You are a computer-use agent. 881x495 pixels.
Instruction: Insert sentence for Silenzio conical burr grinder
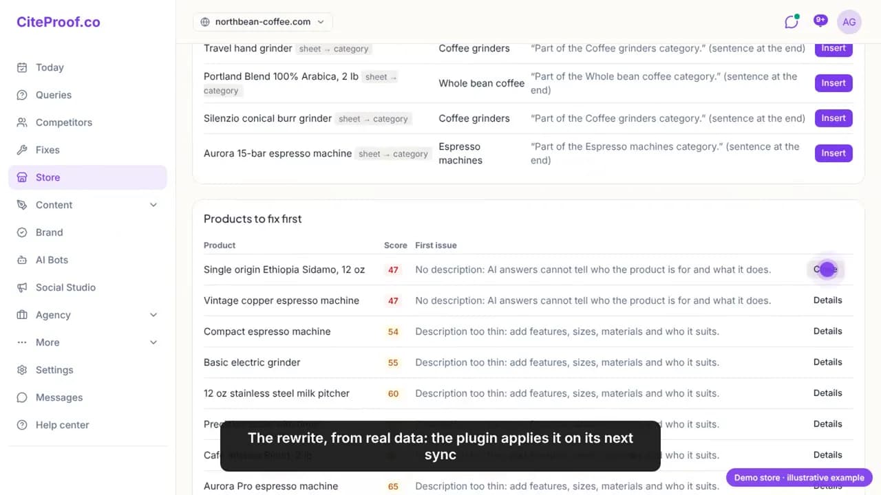834,118
